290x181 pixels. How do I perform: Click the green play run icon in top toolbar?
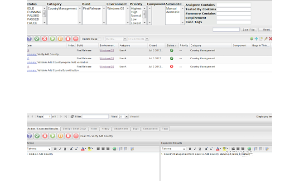[53, 39]
